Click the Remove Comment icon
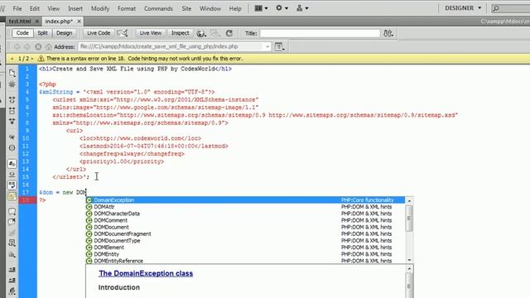Screen dimensions: 530x298 tap(12, 222)
